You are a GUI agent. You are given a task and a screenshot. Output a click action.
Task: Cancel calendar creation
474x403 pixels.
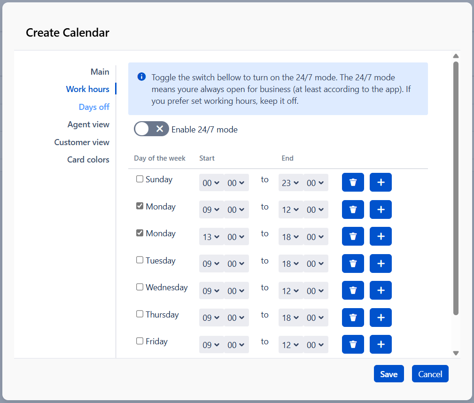430,374
